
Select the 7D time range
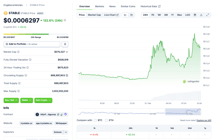153,15
